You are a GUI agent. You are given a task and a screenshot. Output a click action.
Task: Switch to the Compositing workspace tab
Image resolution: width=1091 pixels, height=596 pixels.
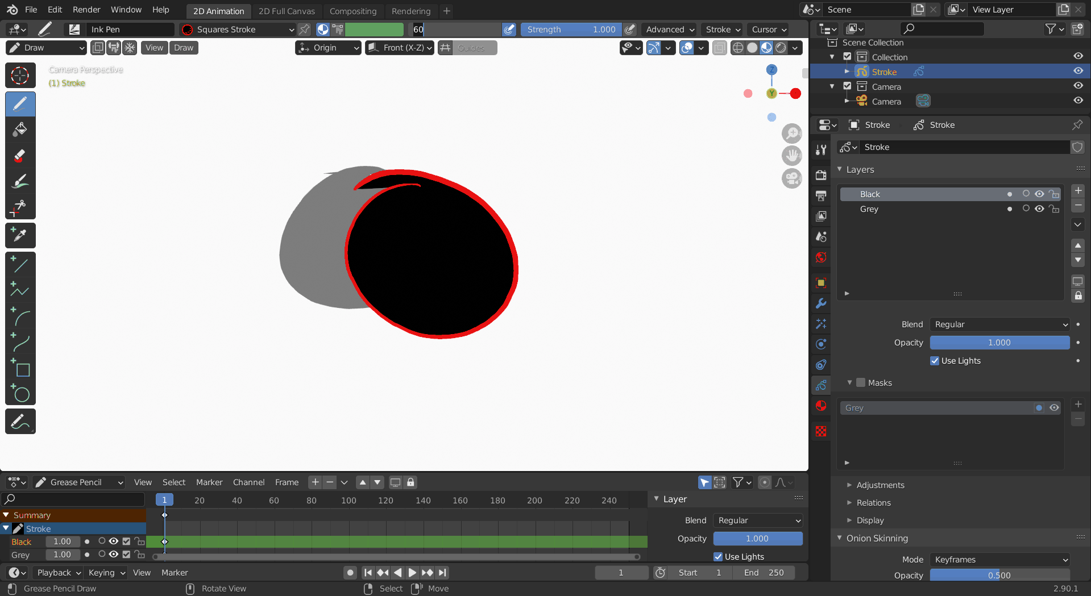[x=353, y=11]
